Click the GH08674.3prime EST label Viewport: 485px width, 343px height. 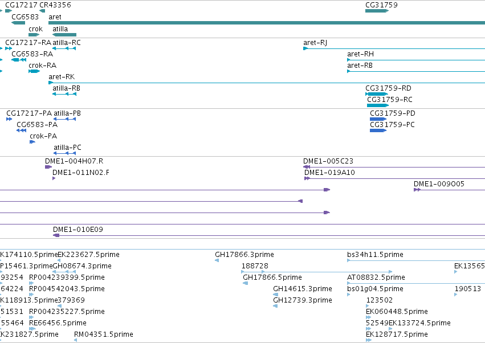pyautogui.click(x=82, y=266)
